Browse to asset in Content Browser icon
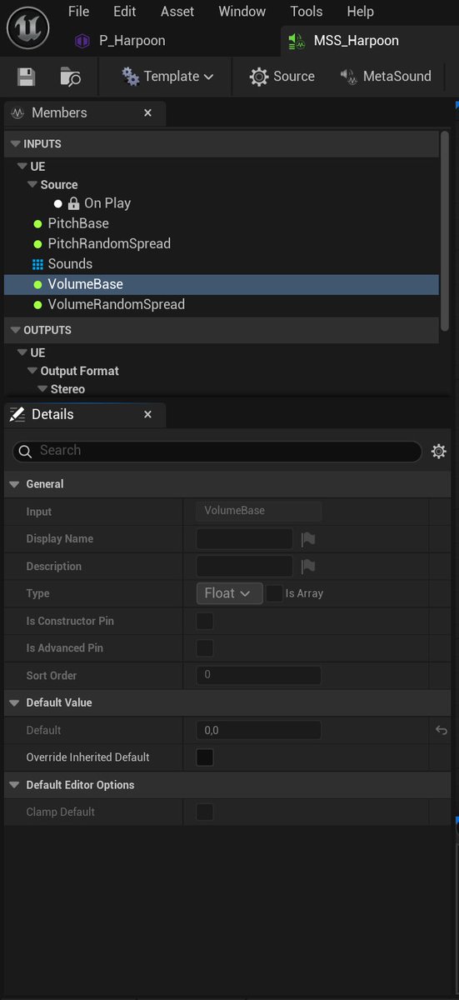 70,77
